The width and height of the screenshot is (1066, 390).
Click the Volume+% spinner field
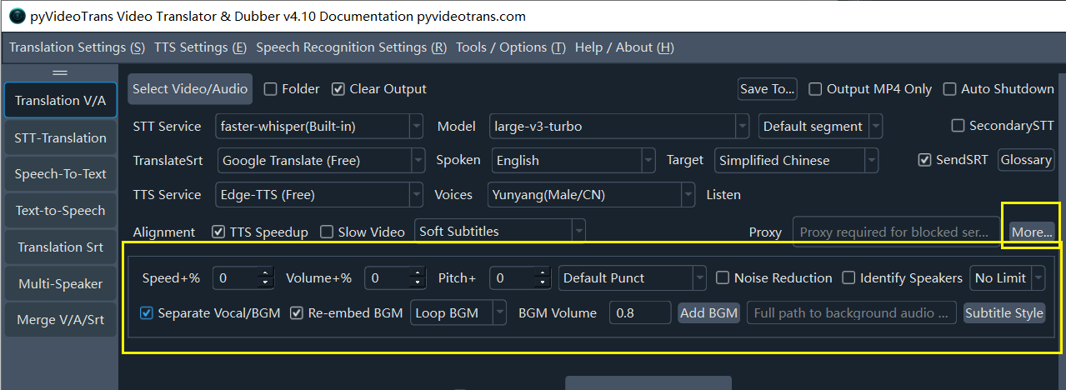pos(397,278)
